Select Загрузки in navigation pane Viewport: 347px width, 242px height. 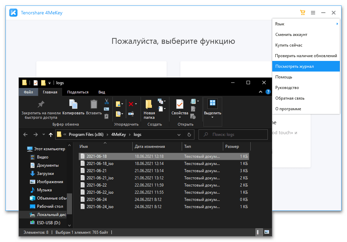[45, 174]
